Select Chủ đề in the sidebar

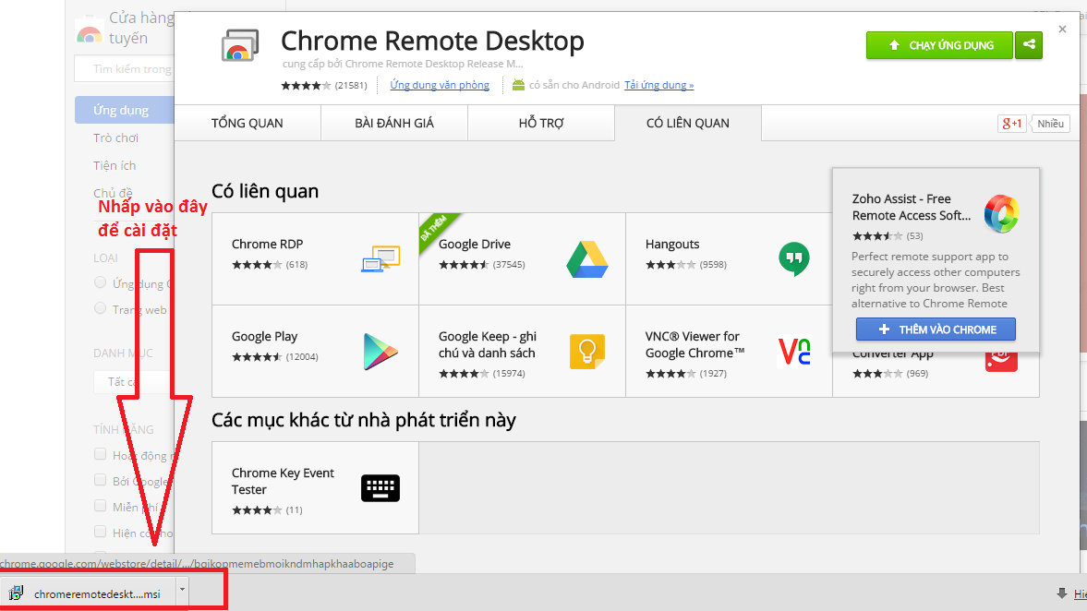[113, 193]
